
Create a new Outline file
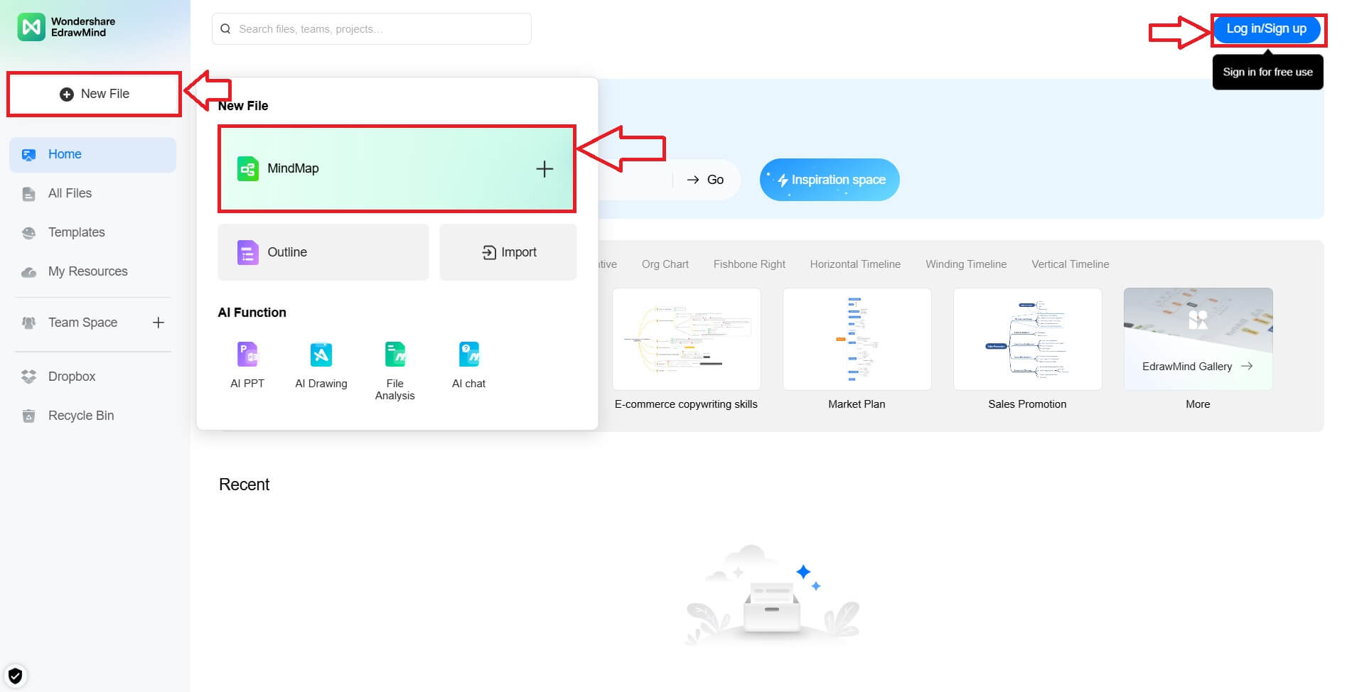(x=323, y=252)
